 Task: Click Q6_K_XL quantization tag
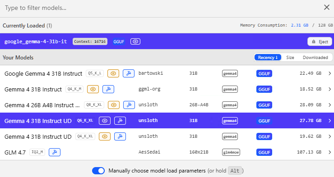[85, 121]
